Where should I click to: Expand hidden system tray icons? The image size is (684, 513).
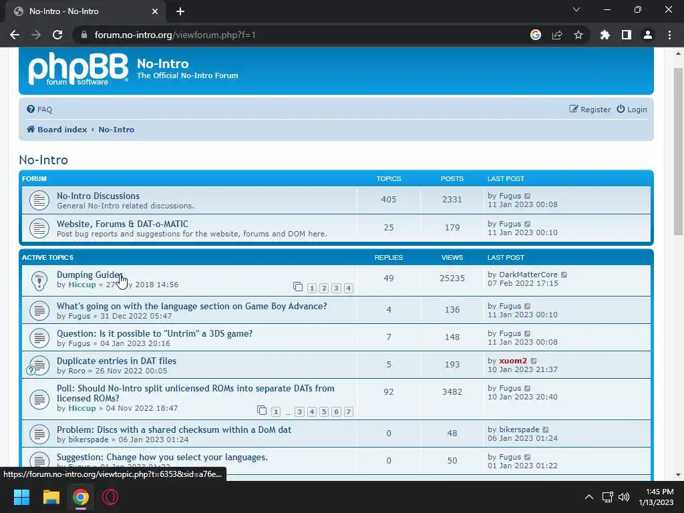click(589, 497)
